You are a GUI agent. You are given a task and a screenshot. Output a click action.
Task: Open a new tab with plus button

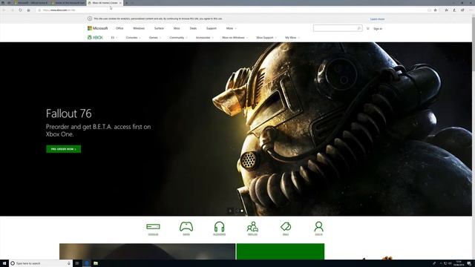pos(127,3)
